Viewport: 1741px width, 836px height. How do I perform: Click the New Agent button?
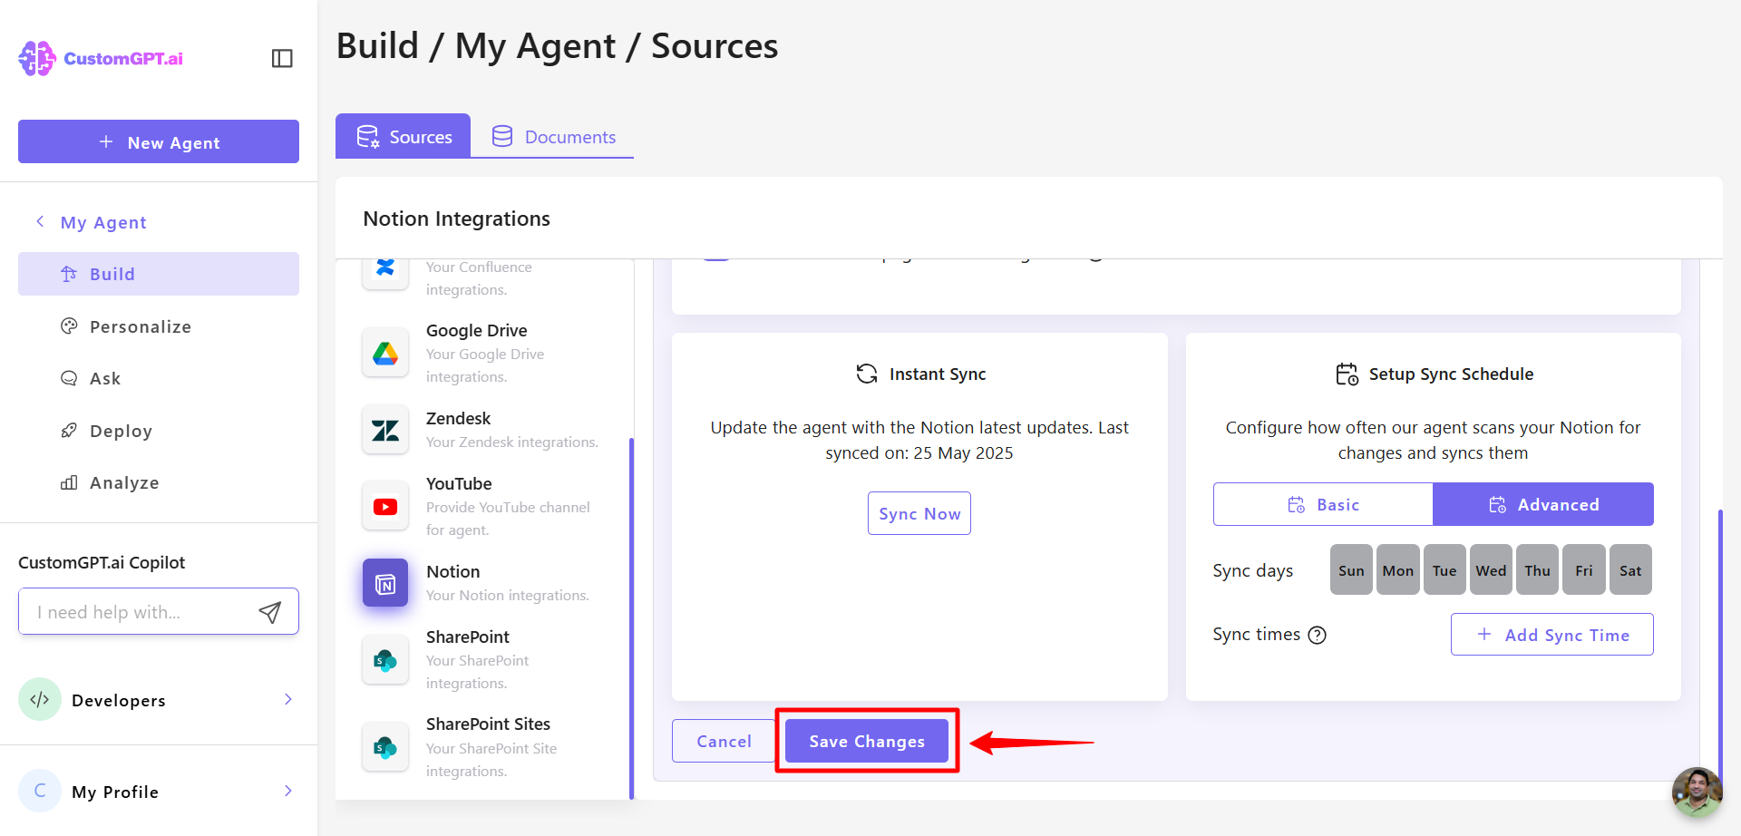(x=159, y=141)
